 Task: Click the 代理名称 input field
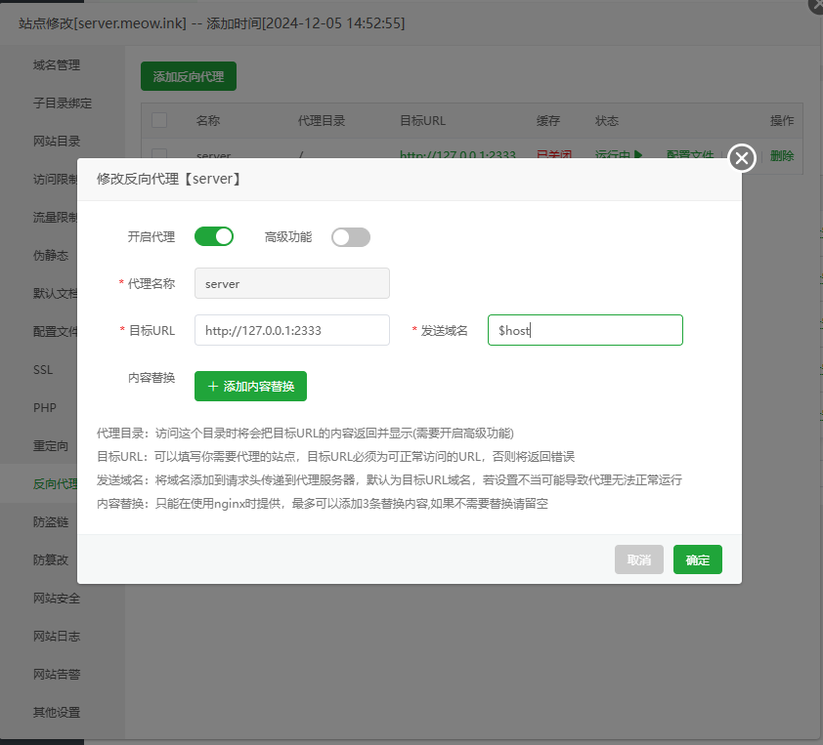(291, 283)
